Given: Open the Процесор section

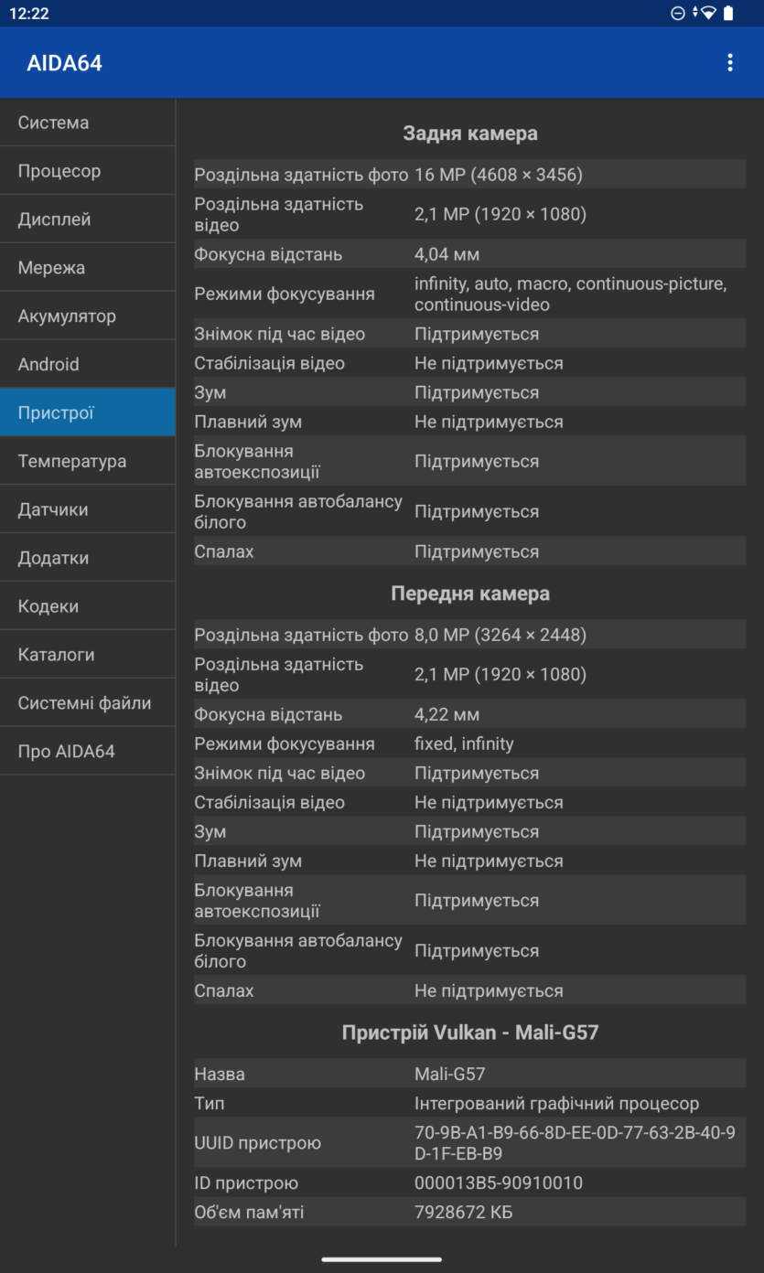Looking at the screenshot, I should (88, 171).
